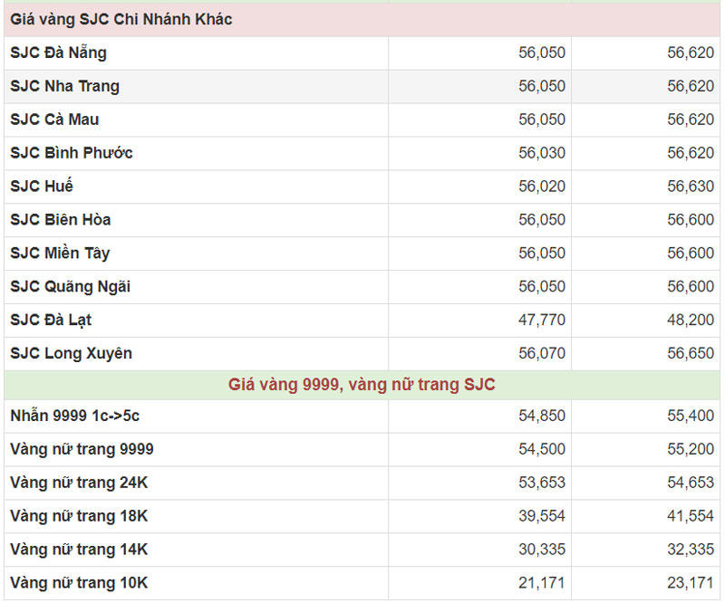This screenshot has width=725, height=603.
Task: Click the 'SJC Bình Phước' branch name
Action: [72, 153]
